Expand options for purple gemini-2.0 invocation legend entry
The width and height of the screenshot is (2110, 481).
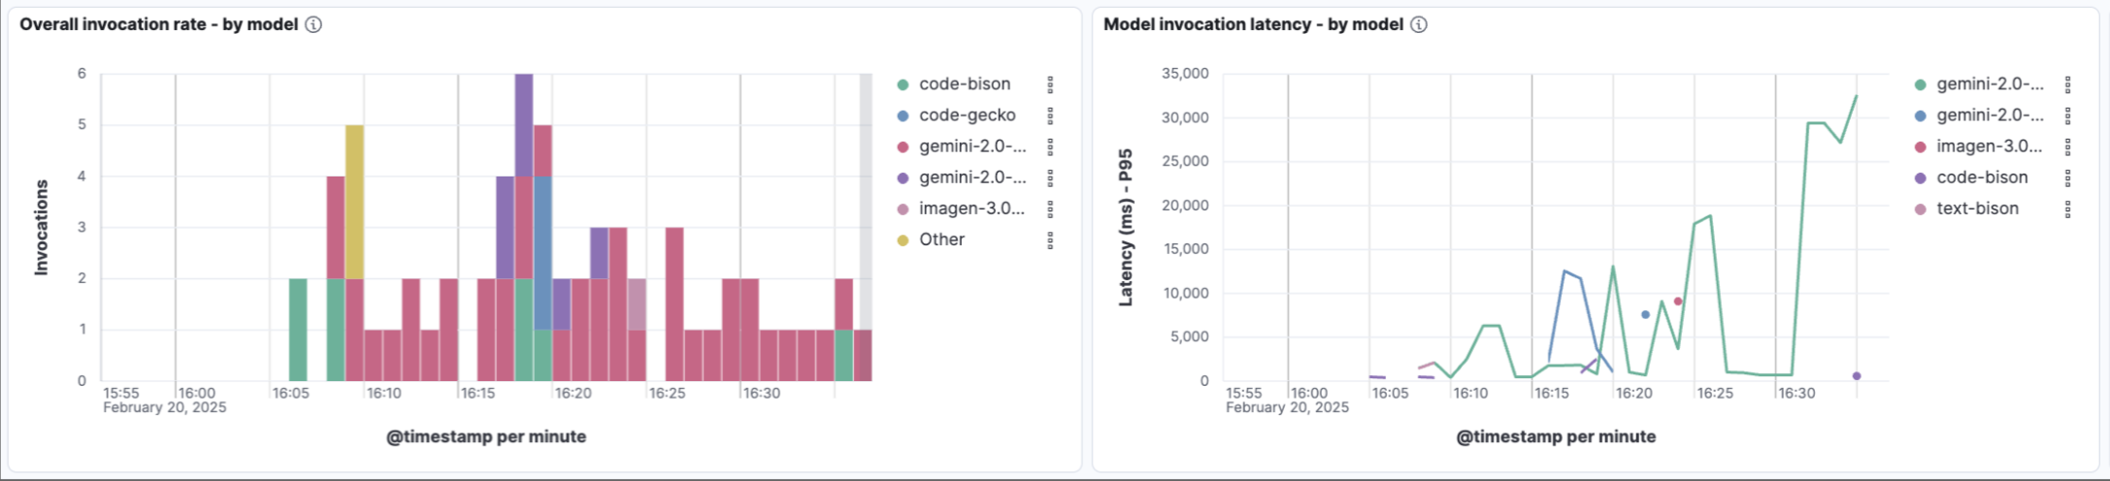(x=1050, y=178)
